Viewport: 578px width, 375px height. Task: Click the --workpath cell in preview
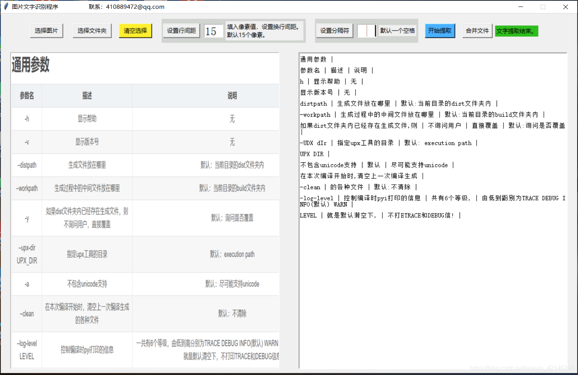[x=27, y=188]
